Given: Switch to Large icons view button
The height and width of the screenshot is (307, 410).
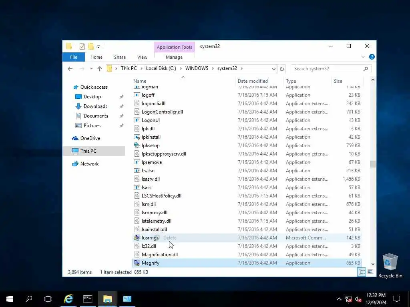Looking at the screenshot, I should pyautogui.click(x=370, y=272).
